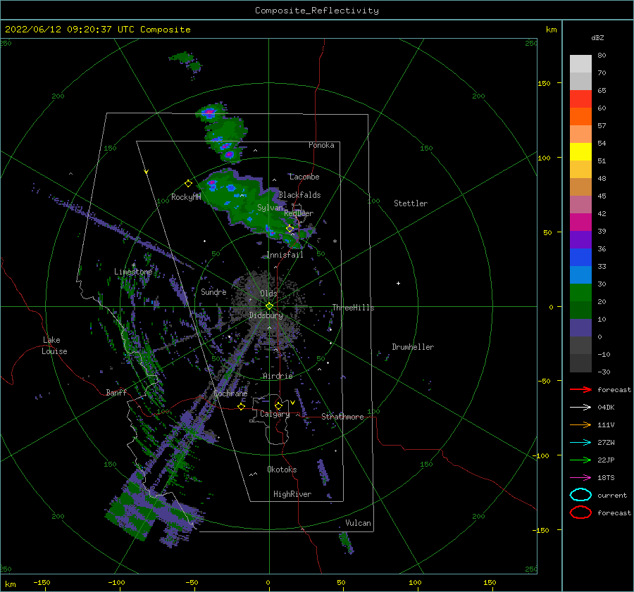The image size is (634, 592).
Task: Click yellow diamond at radar center
Action: tap(269, 306)
